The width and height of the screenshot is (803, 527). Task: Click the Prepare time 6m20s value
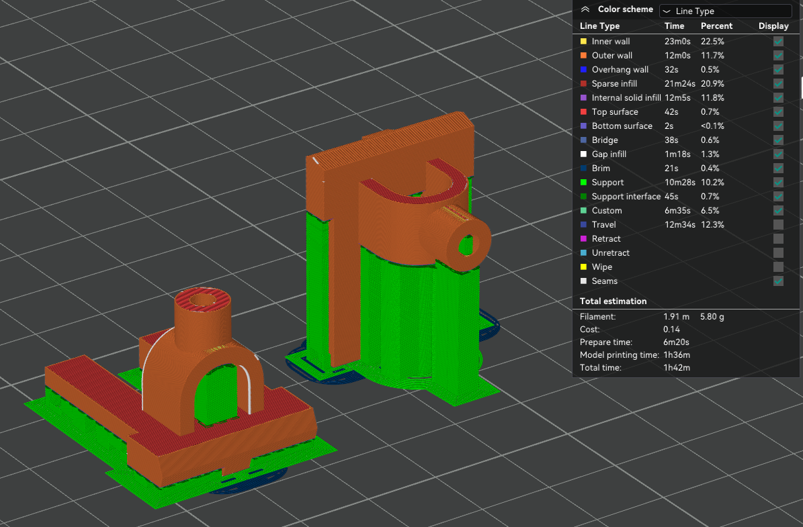(x=676, y=342)
